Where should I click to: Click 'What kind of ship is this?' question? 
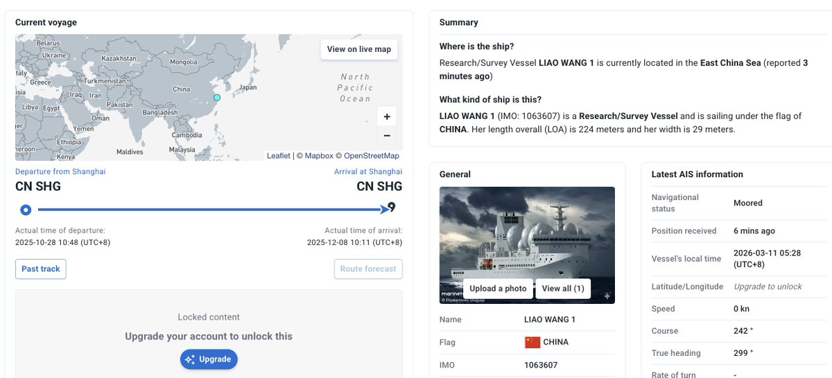(x=491, y=99)
